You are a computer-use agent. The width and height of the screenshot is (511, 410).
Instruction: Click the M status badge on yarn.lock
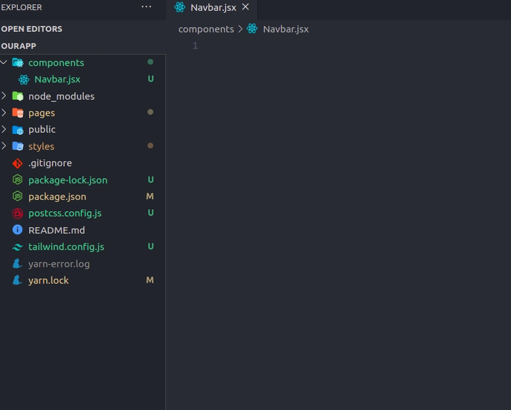149,280
